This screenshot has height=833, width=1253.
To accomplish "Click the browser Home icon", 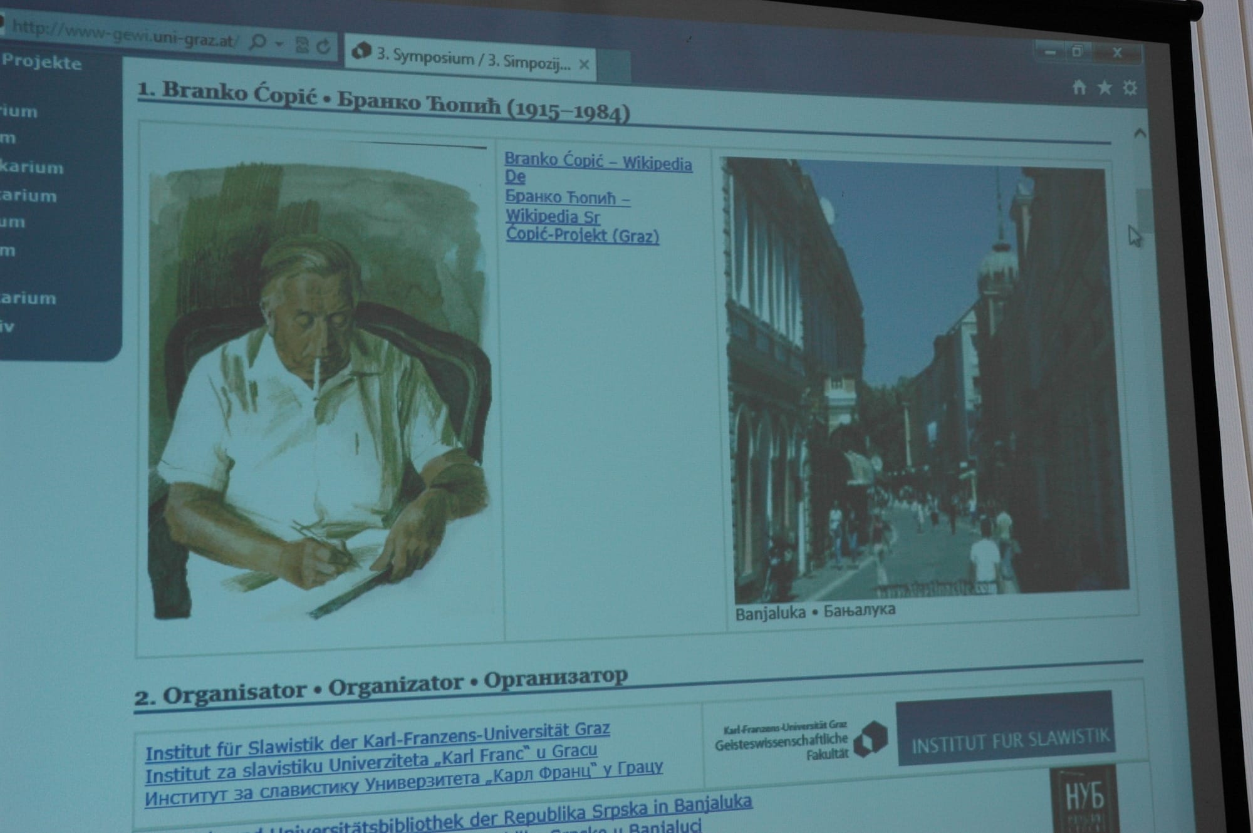I will 1079,87.
